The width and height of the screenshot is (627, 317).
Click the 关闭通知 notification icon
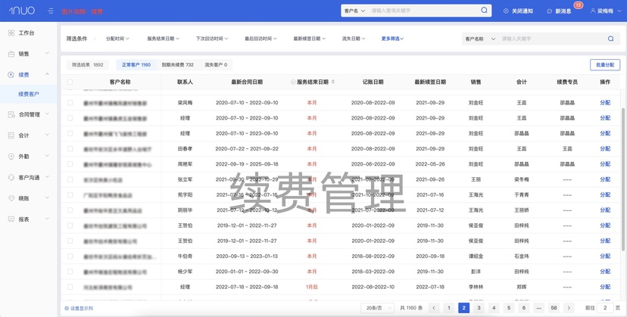coord(506,11)
